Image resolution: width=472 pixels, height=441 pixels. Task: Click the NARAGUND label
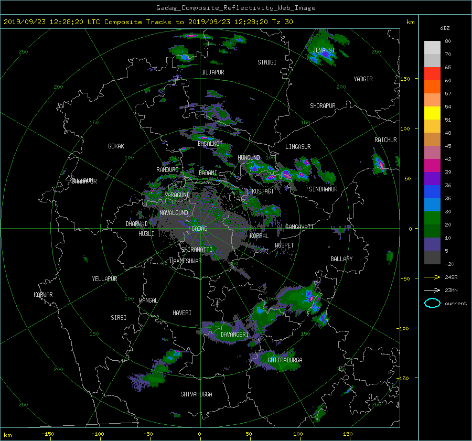(177, 195)
